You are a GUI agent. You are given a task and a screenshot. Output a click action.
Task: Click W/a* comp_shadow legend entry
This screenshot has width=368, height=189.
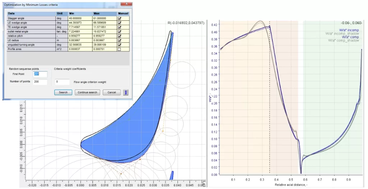click(x=343, y=40)
